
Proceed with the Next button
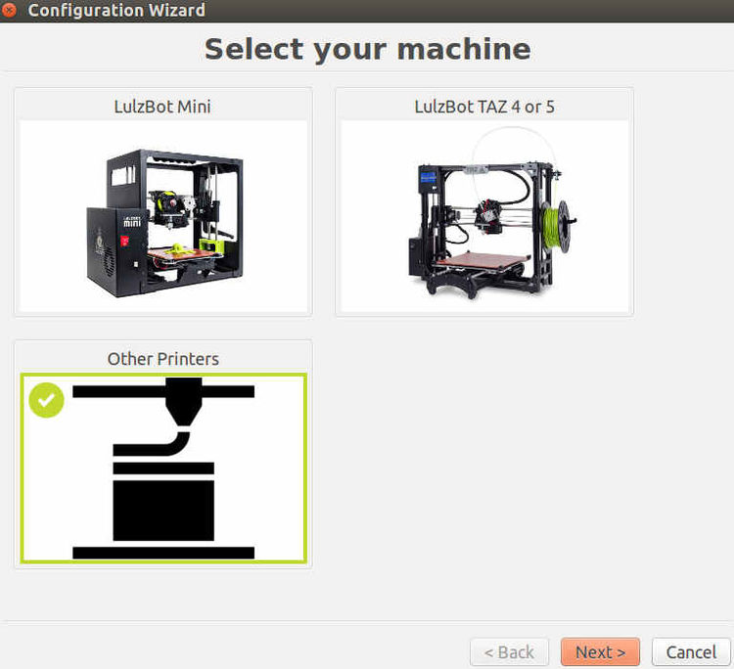click(600, 651)
